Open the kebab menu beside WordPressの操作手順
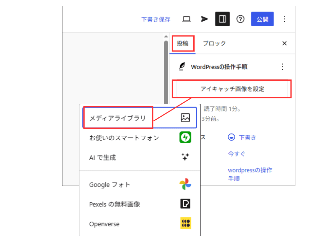The image size is (335, 239). (283, 67)
